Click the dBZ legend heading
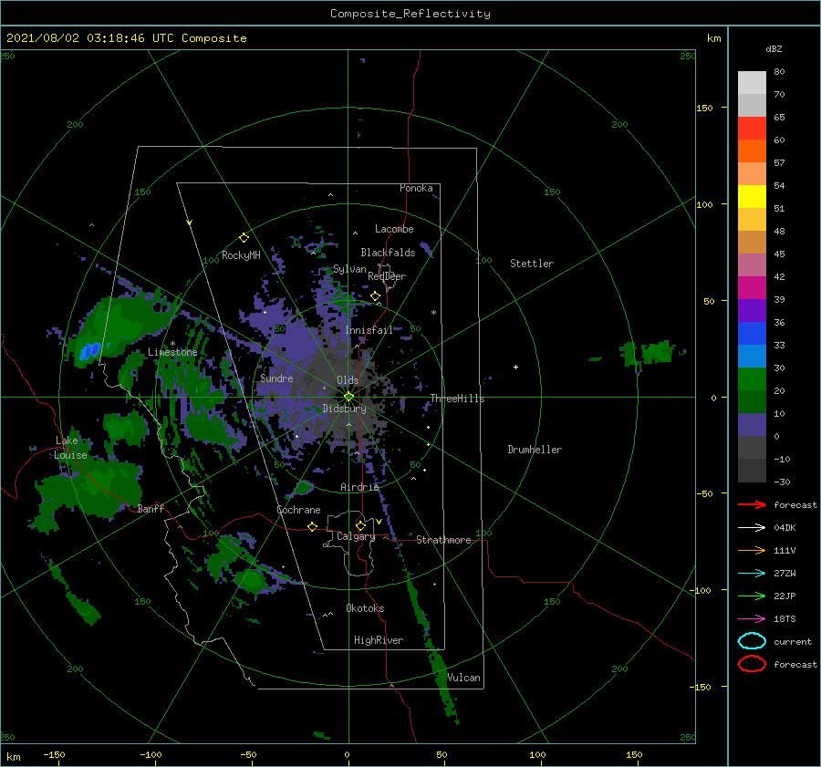Viewport: 821px width, 767px height. click(x=774, y=49)
